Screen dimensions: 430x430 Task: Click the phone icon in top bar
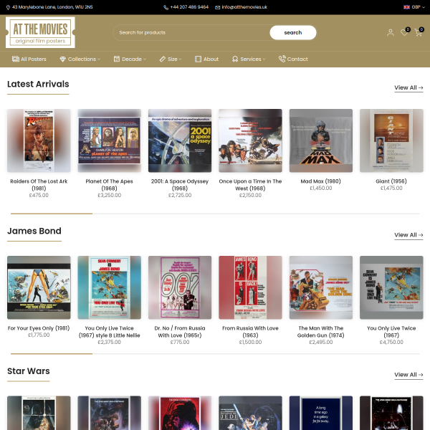click(166, 7)
